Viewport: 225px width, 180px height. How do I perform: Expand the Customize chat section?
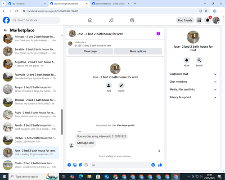(193, 74)
